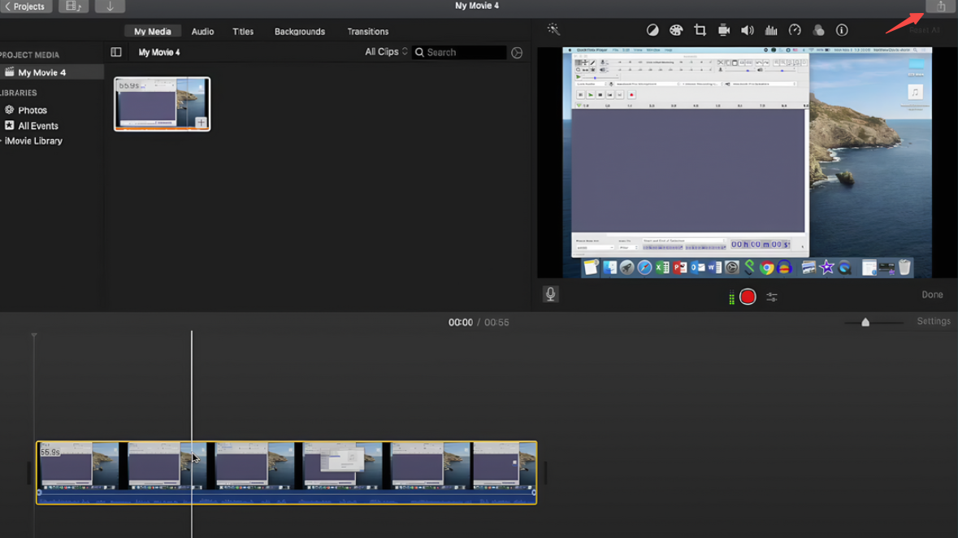Open Noise Reduction and Equalizer tool

click(x=771, y=31)
